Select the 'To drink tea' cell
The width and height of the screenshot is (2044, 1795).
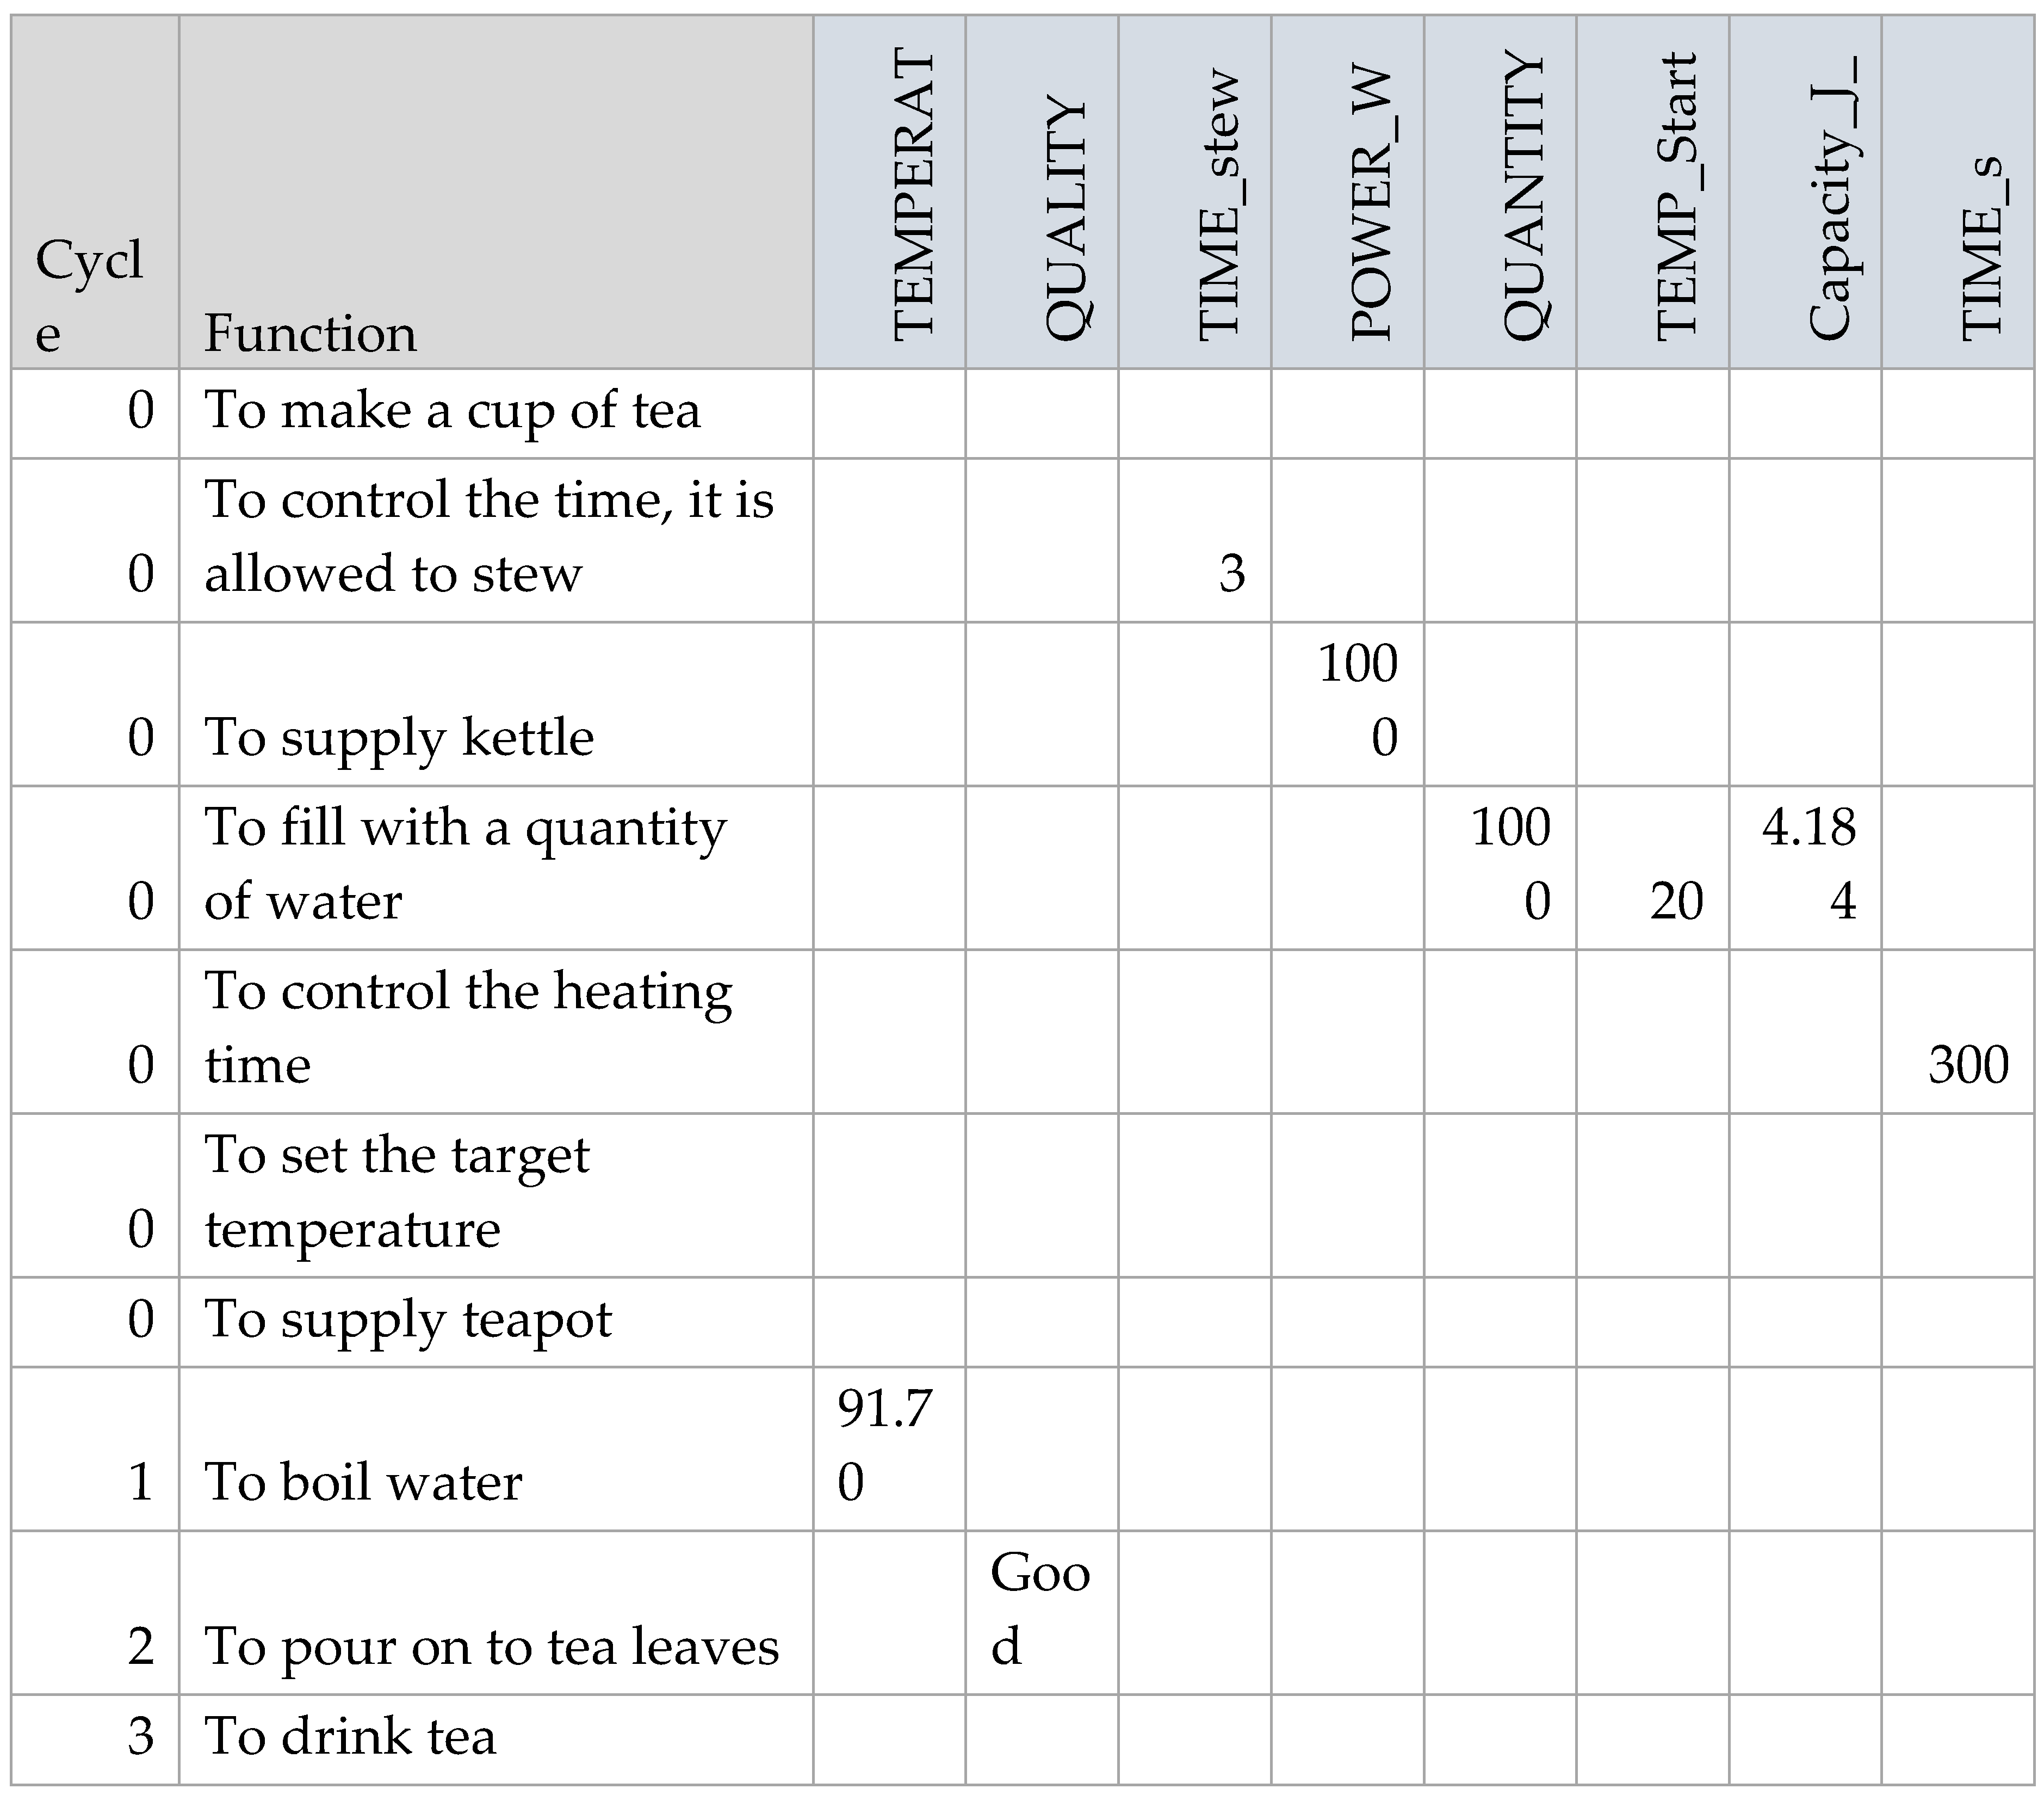(x=350, y=1737)
